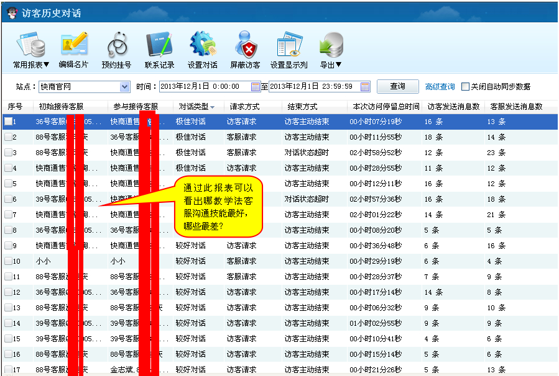Image resolution: width=559 pixels, height=376 pixels.
Task: Click the 查询 query button
Action: tap(397, 87)
